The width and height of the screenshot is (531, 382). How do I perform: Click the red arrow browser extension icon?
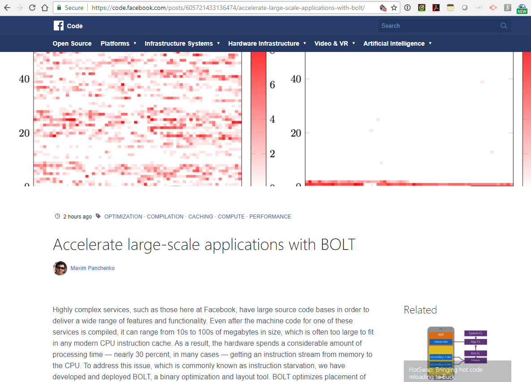pos(493,8)
